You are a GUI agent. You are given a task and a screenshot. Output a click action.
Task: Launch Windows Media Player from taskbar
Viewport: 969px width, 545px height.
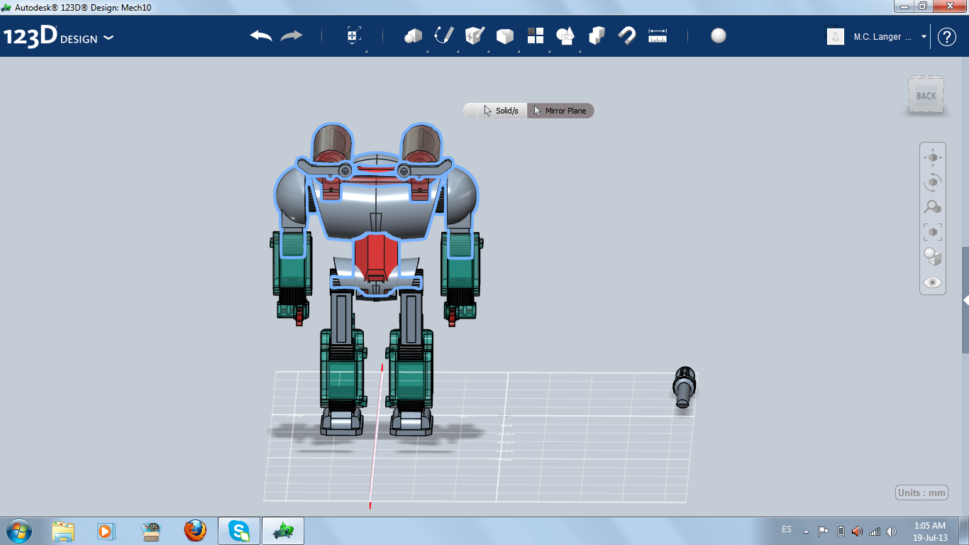pyautogui.click(x=105, y=531)
